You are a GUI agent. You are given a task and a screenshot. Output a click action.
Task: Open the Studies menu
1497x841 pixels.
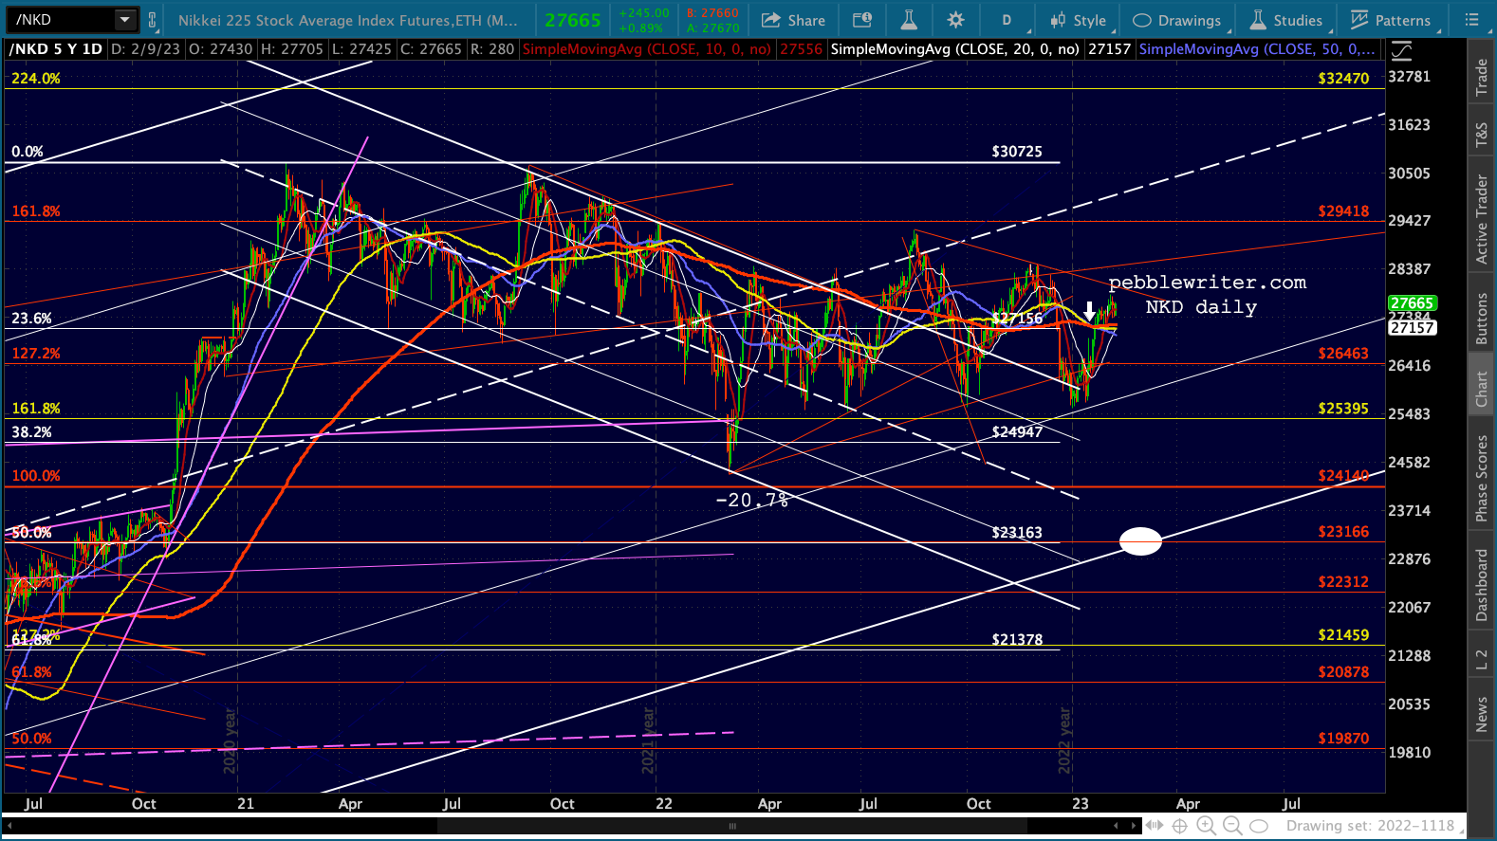[x=1285, y=20]
